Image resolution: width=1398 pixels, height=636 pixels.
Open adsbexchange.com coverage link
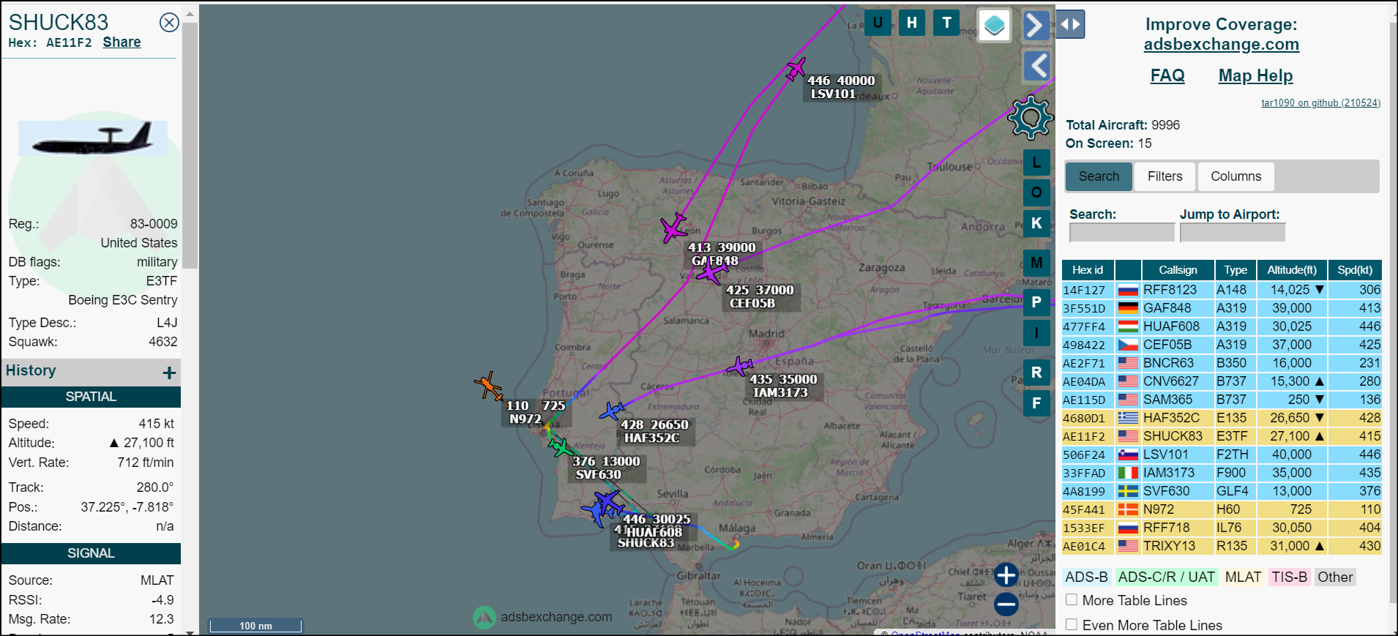[x=1221, y=45]
